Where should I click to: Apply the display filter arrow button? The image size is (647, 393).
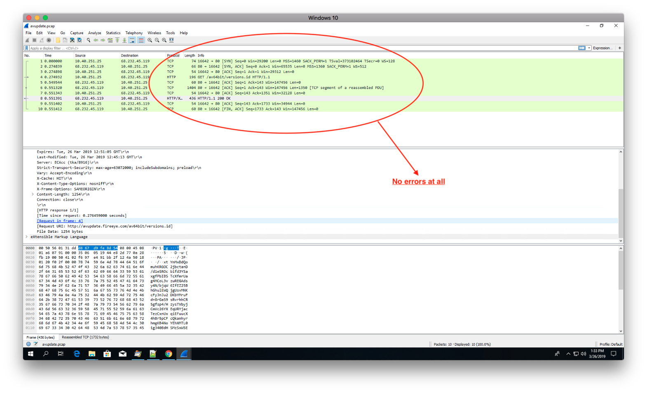tap(582, 48)
